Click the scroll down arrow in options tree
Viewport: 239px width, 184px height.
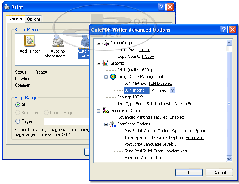click(229, 159)
